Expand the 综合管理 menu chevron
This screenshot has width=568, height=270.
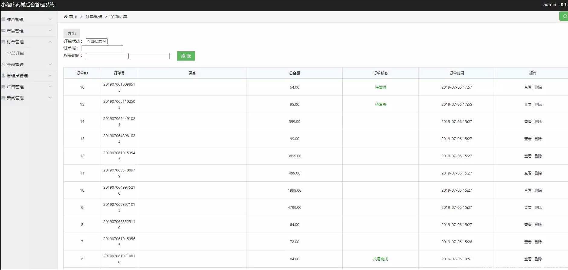click(50, 19)
